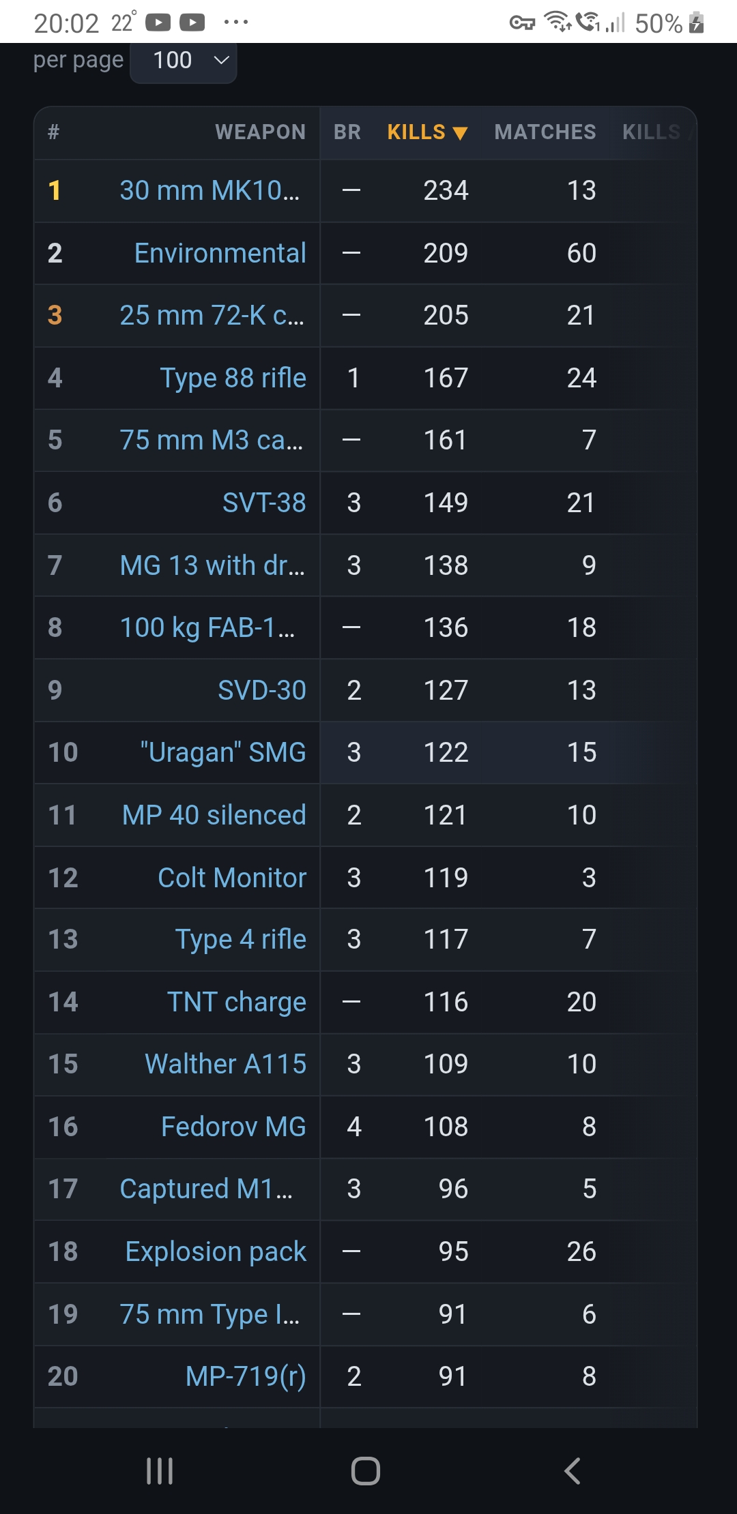
Task: Sort by the WEAPON column header
Action: tap(261, 132)
